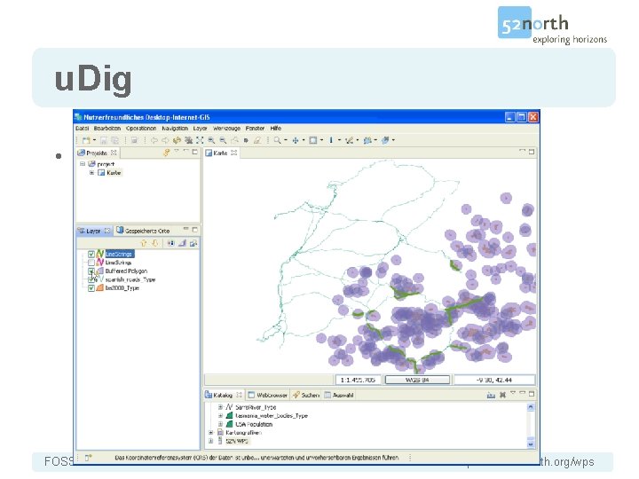Viewport: 639px width, 479px height.
Task: Click the Print toolbar icon
Action: 134,140
